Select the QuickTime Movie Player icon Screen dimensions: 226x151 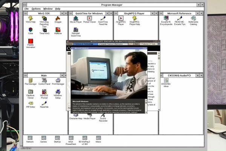[x=76, y=18]
